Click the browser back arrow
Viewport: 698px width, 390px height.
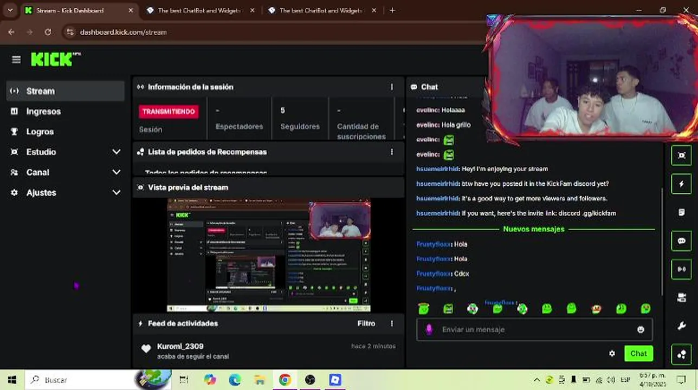coord(11,32)
